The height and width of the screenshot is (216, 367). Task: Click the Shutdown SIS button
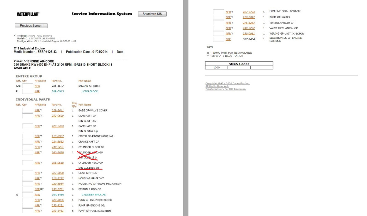tap(152, 14)
